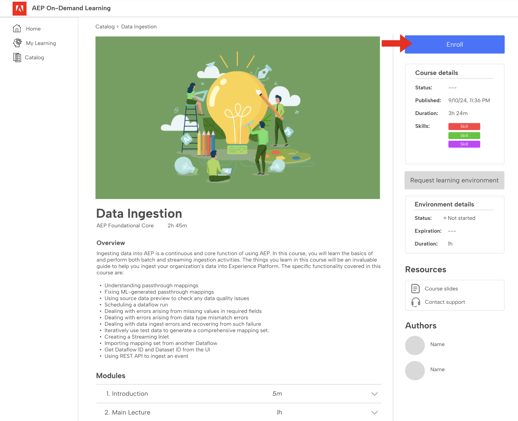
Task: Request learning environment button
Action: [x=454, y=180]
